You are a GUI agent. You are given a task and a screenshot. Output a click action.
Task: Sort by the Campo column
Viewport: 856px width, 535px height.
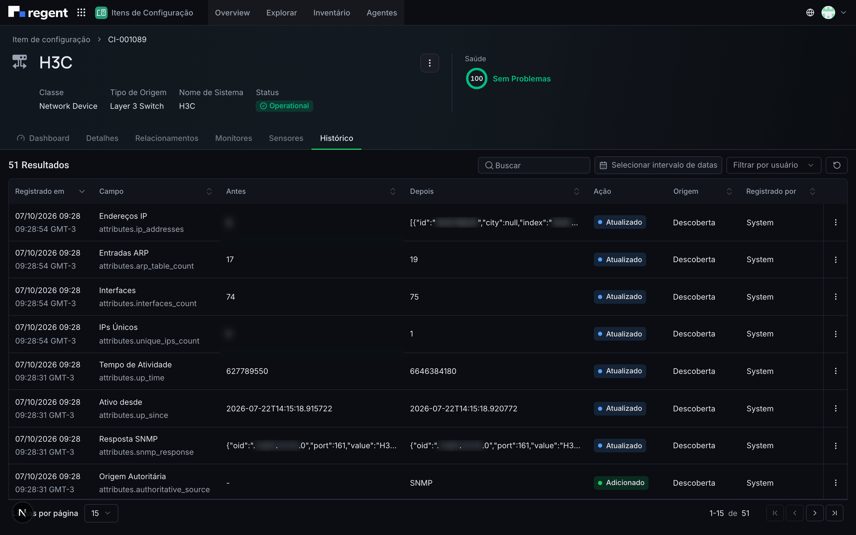155,191
